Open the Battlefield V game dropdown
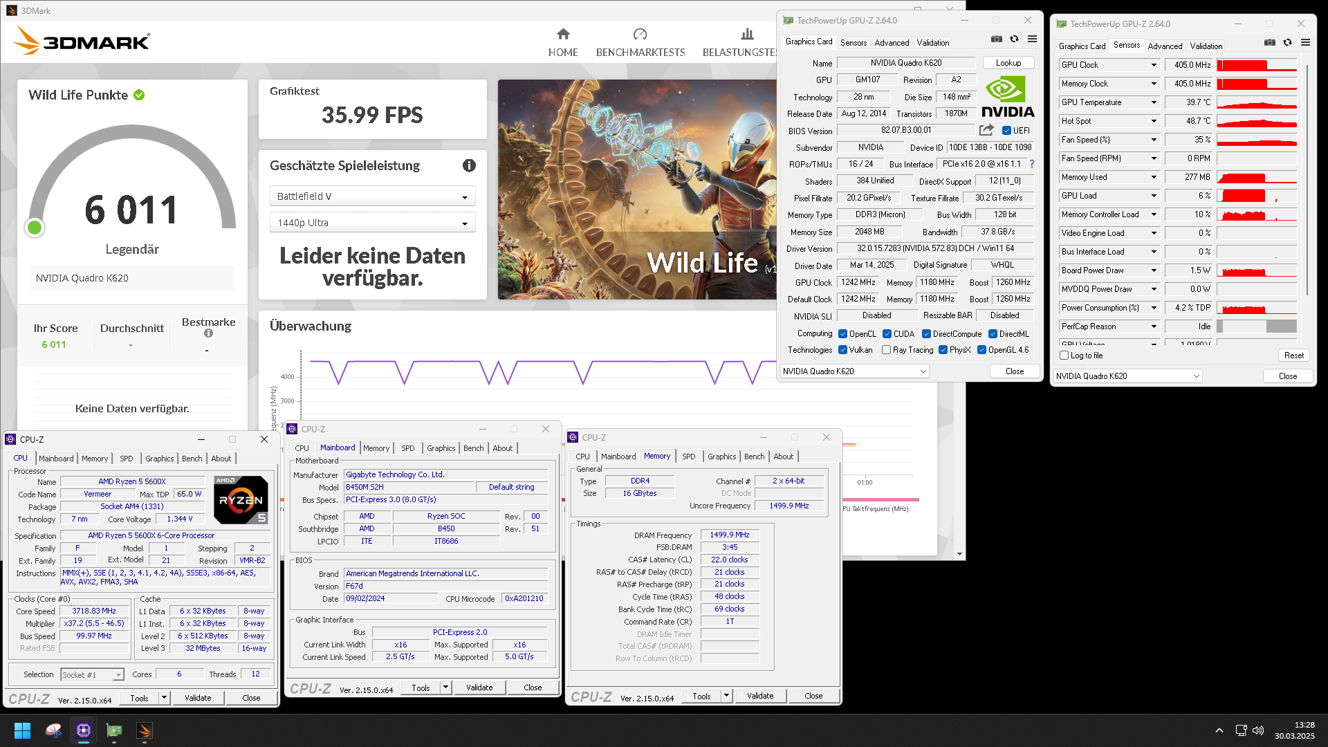This screenshot has width=1328, height=747. tap(372, 196)
